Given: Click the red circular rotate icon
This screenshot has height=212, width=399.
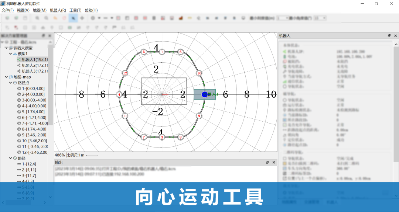Looking at the screenshot, I should pos(64,18).
